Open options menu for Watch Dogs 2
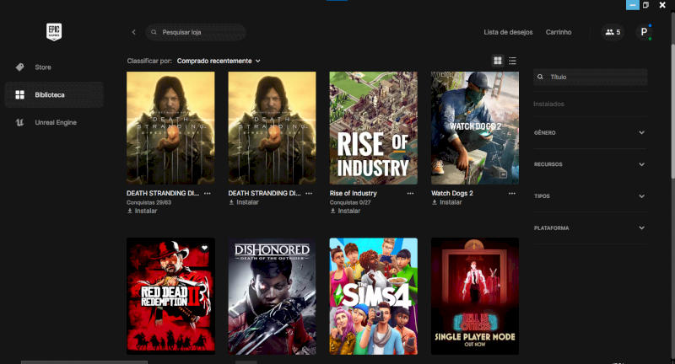The height and width of the screenshot is (364, 675). (x=512, y=194)
